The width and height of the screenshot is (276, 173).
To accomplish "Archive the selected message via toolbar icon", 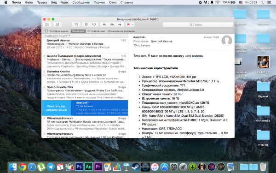I will pyautogui.click(x=76, y=25).
